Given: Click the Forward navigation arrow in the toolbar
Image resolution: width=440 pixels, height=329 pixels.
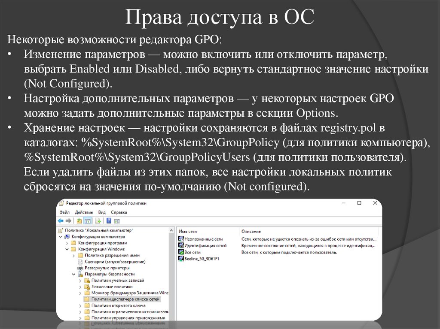Looking at the screenshot, I should pos(68,221).
